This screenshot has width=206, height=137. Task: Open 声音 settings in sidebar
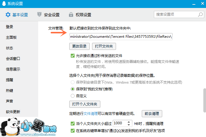[9, 101]
